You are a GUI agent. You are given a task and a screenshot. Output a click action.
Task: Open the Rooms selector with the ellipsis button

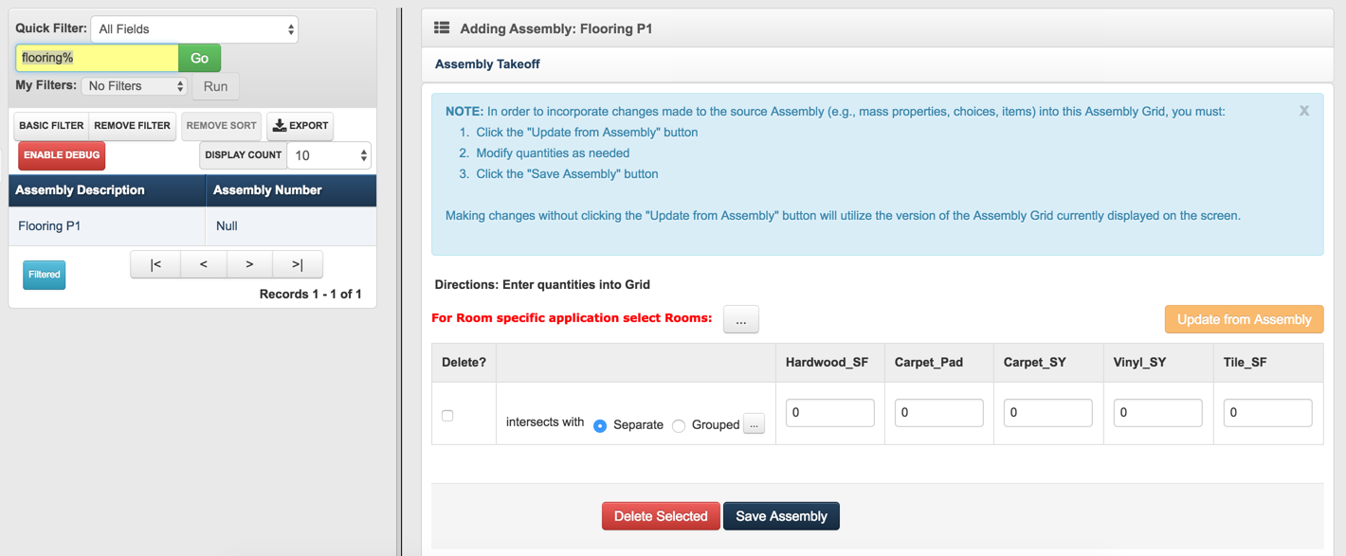click(740, 319)
